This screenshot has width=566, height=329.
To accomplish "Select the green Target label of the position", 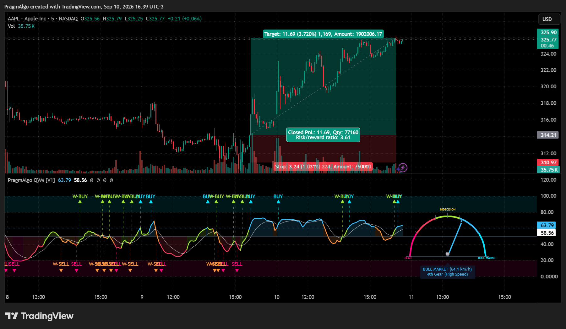I will (x=323, y=34).
